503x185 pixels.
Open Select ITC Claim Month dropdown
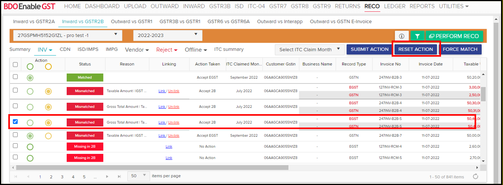click(x=310, y=50)
